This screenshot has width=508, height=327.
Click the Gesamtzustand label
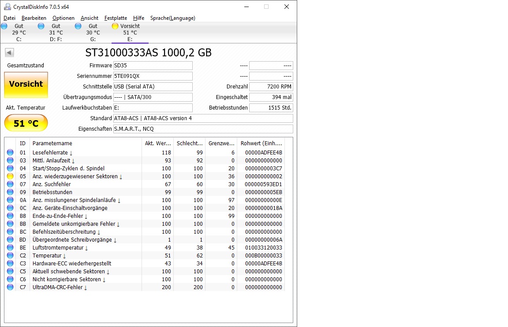click(26, 65)
